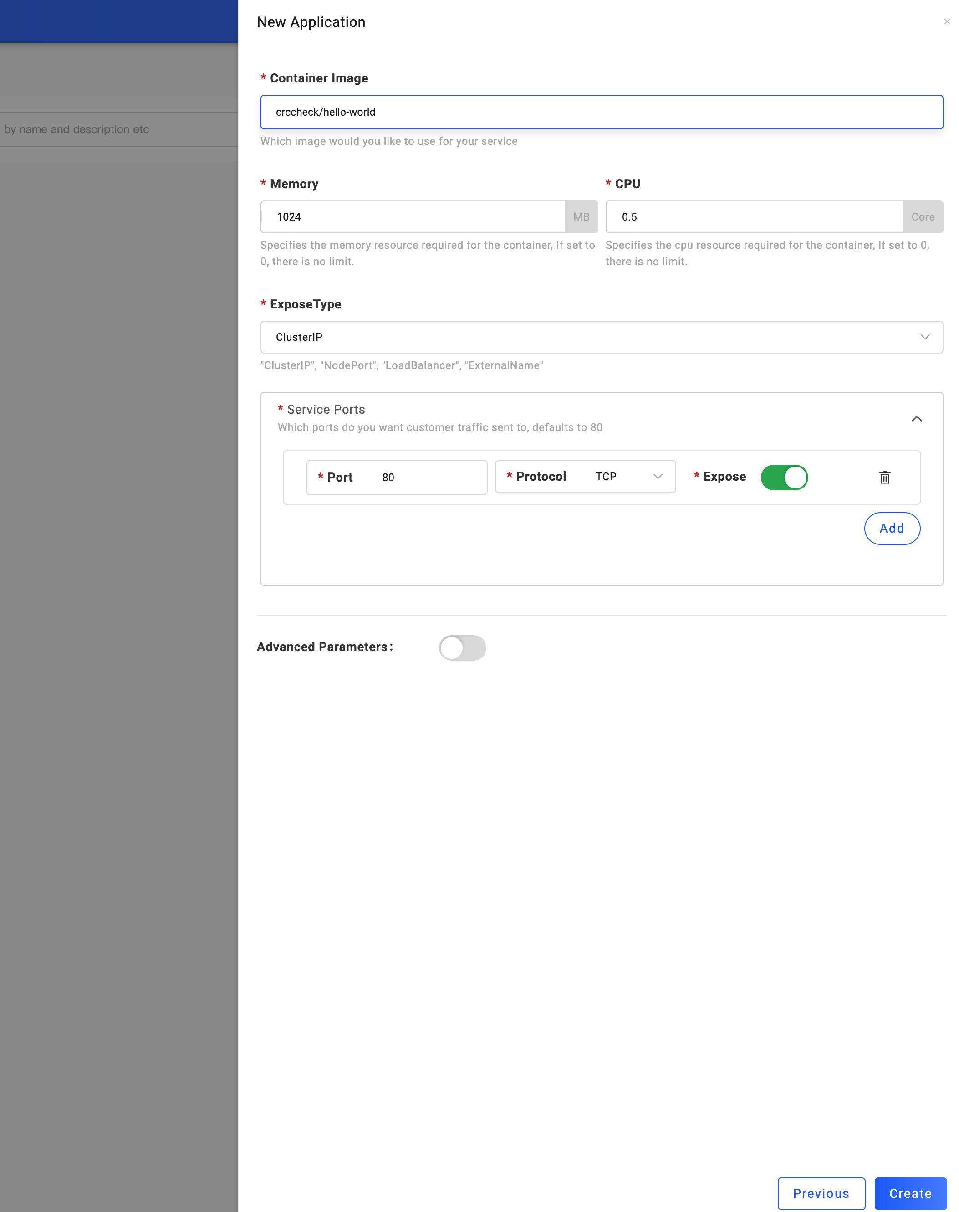
Task: Click the Service Ports header label
Action: click(326, 409)
